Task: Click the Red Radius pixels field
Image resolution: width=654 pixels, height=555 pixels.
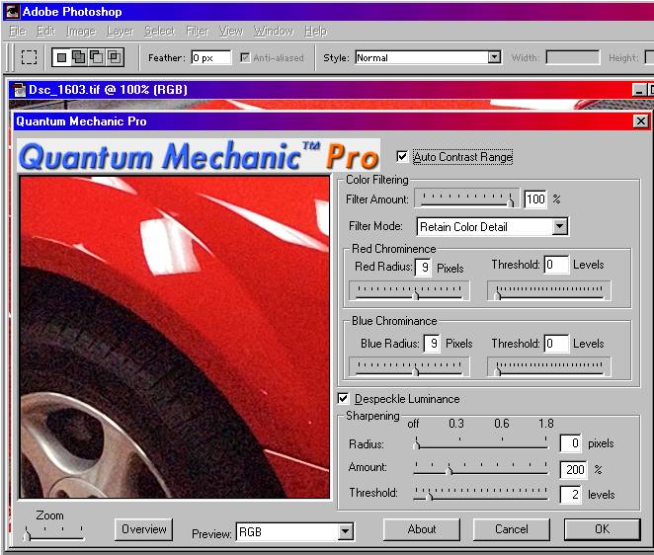Action: pyautogui.click(x=424, y=267)
